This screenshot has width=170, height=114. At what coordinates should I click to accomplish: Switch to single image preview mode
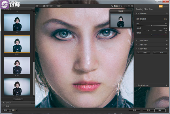(x=44, y=6)
